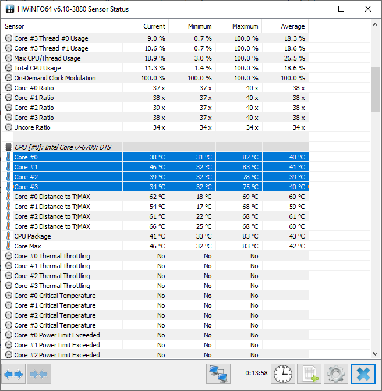Click the expand columns arrows button

[13, 374]
